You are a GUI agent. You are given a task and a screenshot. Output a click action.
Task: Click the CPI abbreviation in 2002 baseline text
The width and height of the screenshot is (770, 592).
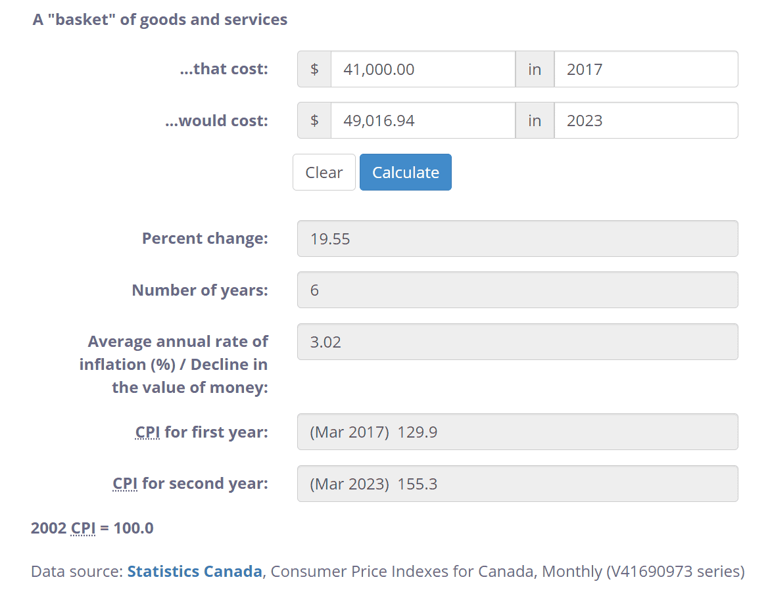coord(83,528)
